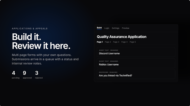Click the 3 rejected stat
Image resolution: width=190 pixels, height=106 pixels.
click(39, 75)
